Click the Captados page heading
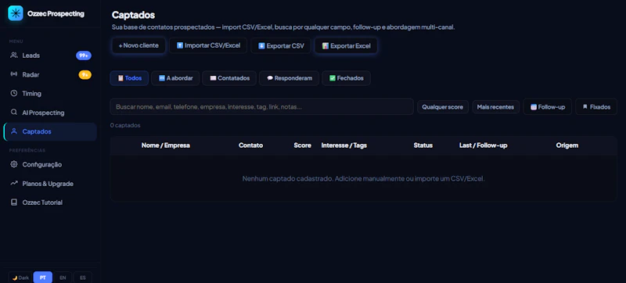This screenshot has height=283, width=626. 133,15
